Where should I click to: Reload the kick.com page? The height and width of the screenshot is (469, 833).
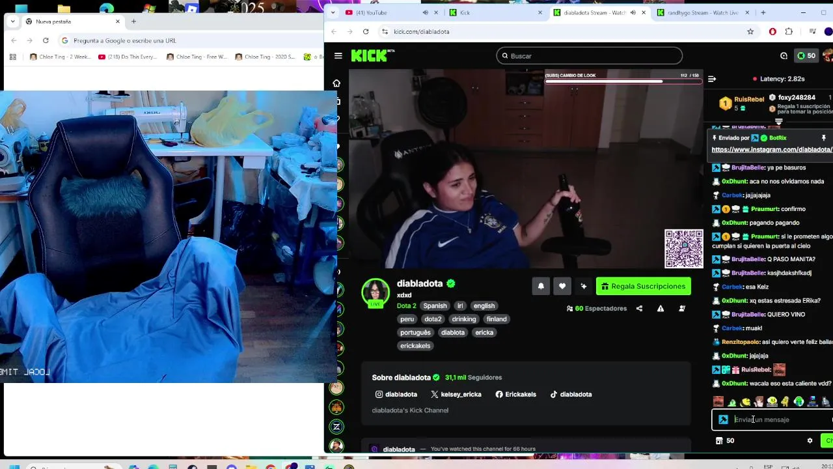(366, 31)
